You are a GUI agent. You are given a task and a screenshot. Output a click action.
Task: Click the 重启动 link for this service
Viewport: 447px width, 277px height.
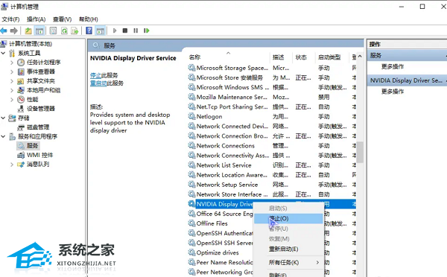pos(98,83)
